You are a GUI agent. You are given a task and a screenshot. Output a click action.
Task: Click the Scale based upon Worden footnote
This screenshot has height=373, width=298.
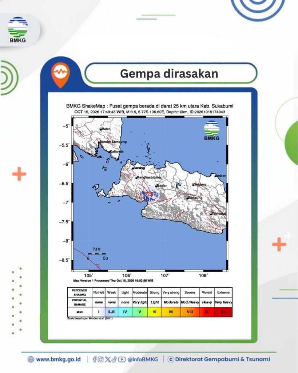coord(90,318)
